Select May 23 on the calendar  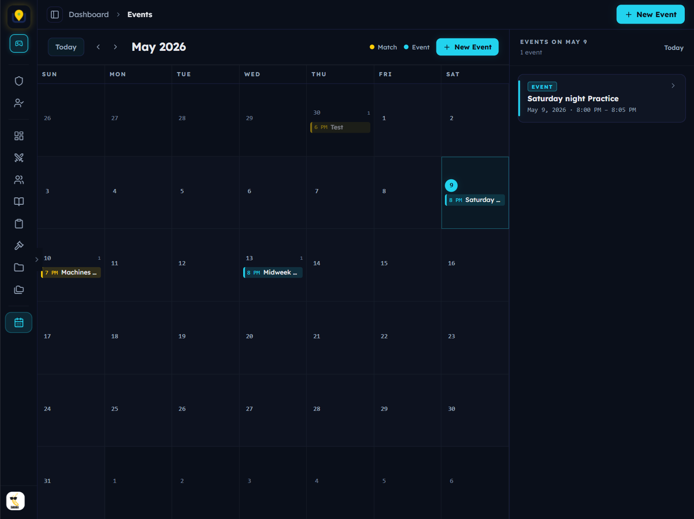[475, 338]
